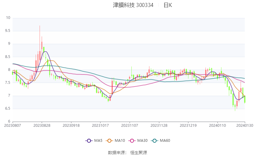Screen dimensions: 255x155
Task: Click the 20231107 date axis label
Action: pyautogui.click(x=130, y=126)
